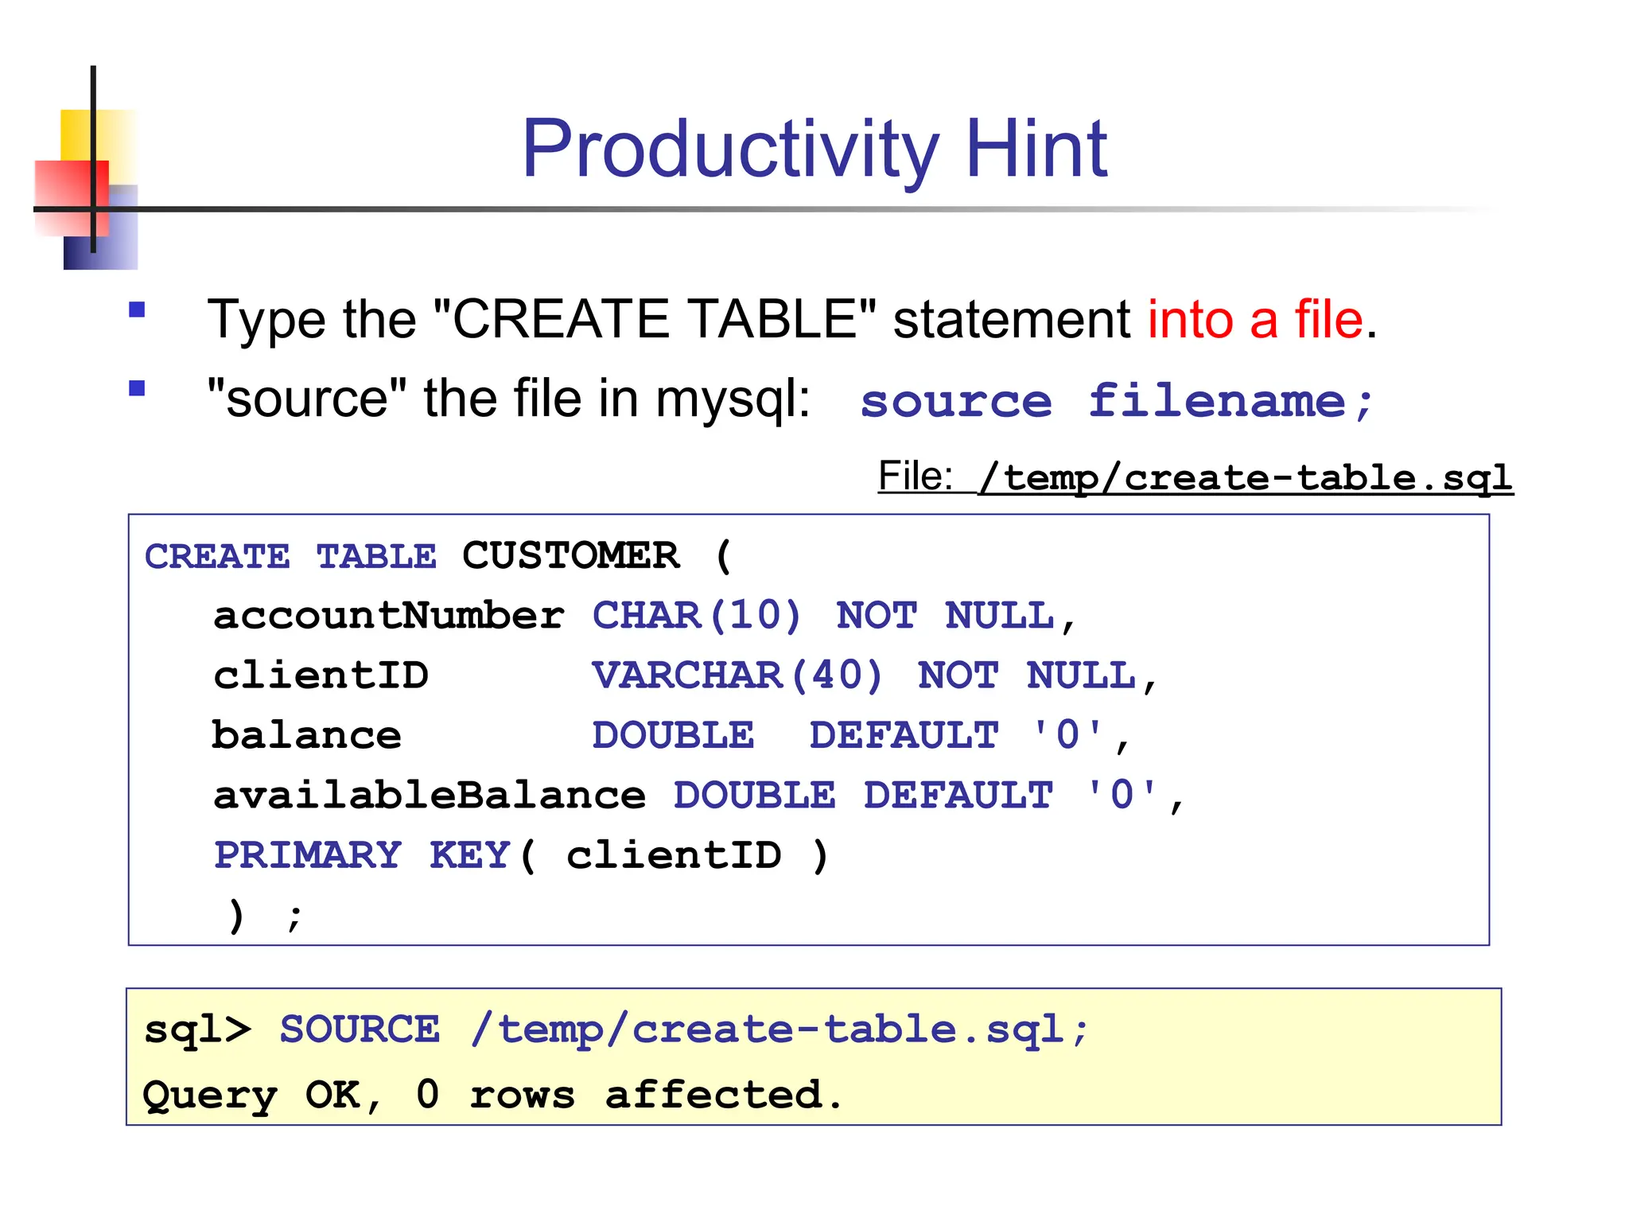Click the first blue bullet marker
Screen dimensions: 1629x1222
click(x=137, y=309)
